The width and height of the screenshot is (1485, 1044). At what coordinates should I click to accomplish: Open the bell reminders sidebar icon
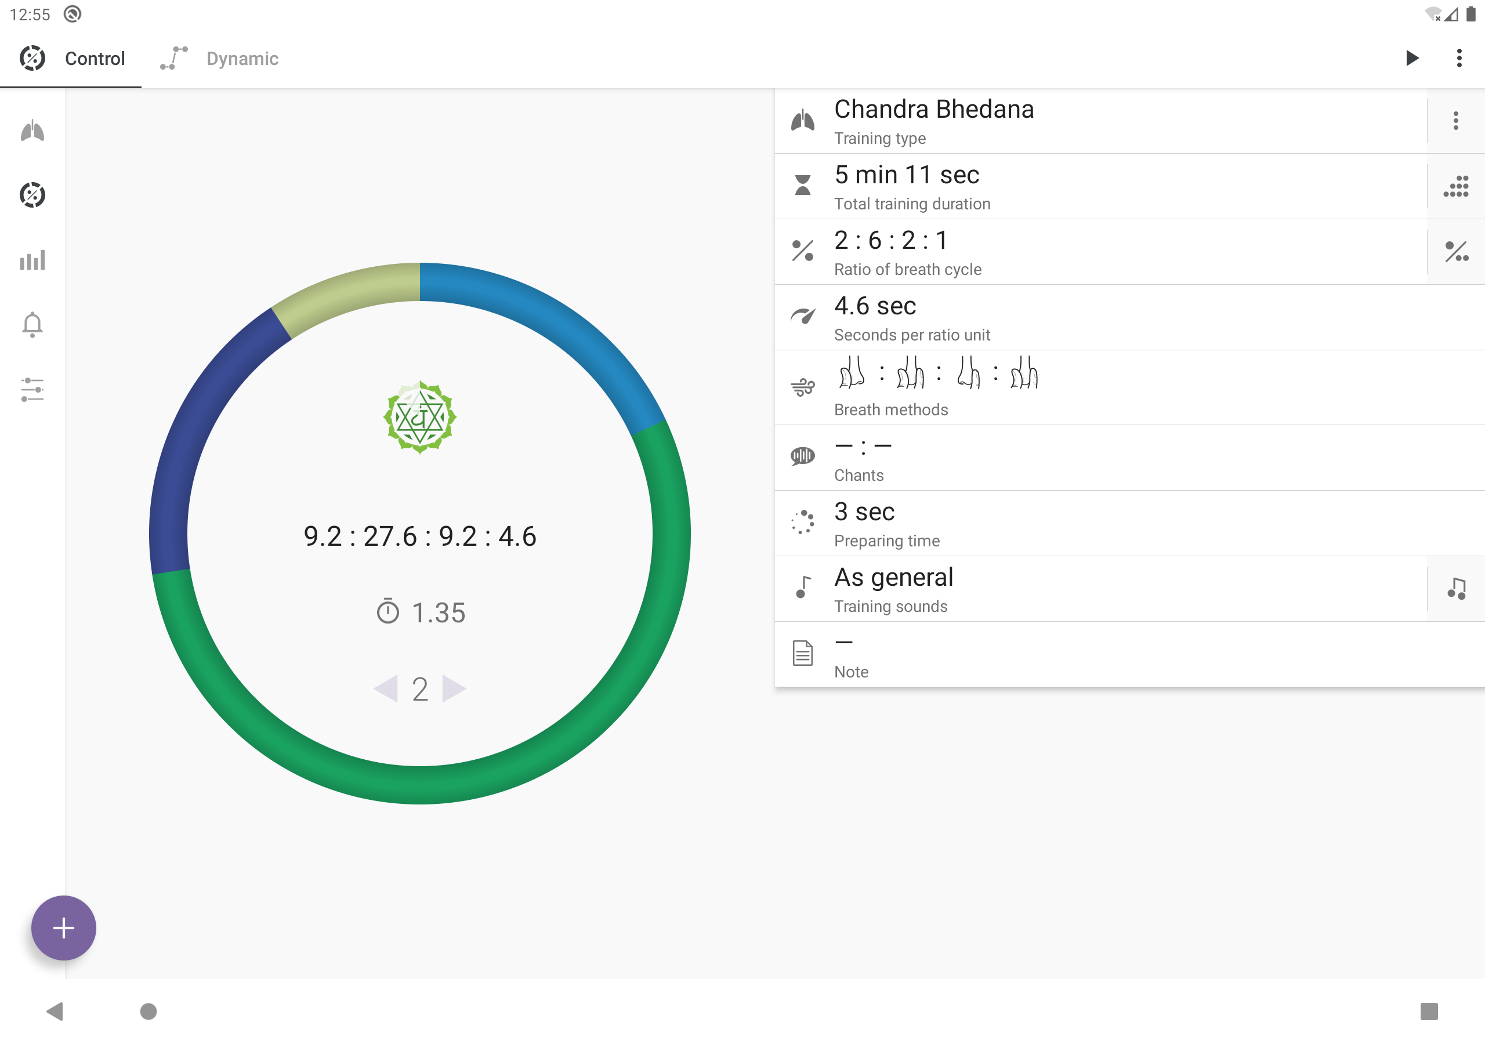[32, 325]
